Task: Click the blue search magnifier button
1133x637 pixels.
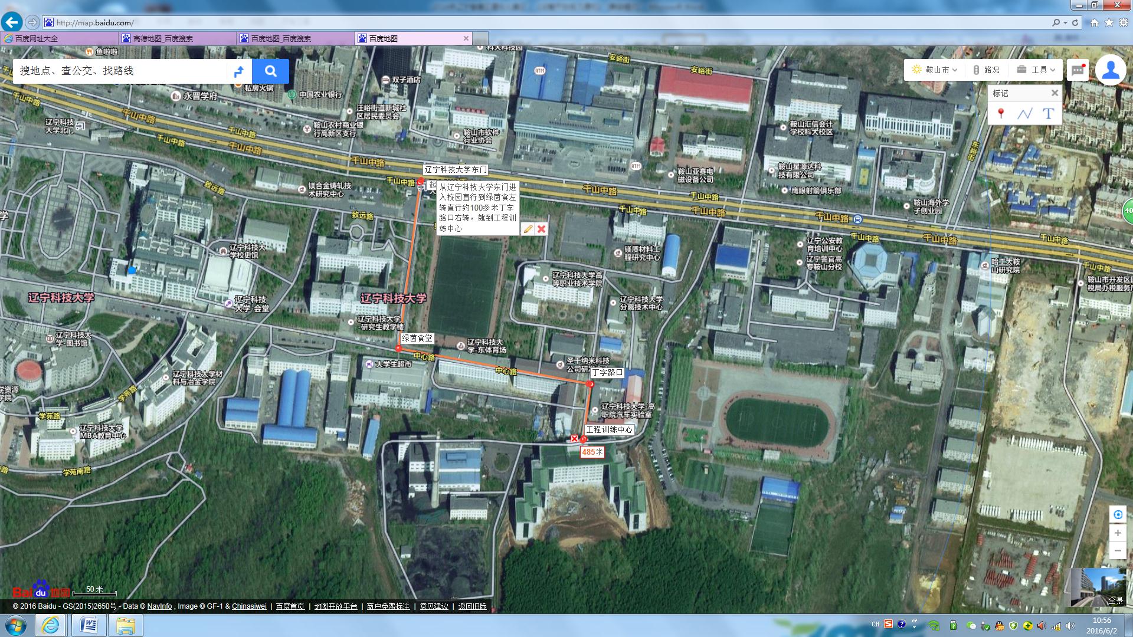Action: tap(270, 71)
